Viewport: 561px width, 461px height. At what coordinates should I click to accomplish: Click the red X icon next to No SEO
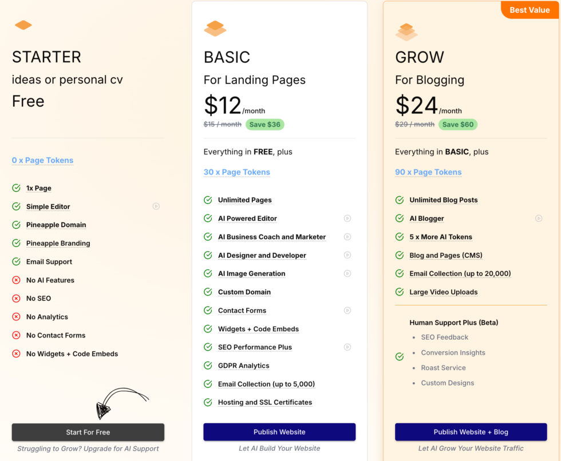[x=15, y=298]
